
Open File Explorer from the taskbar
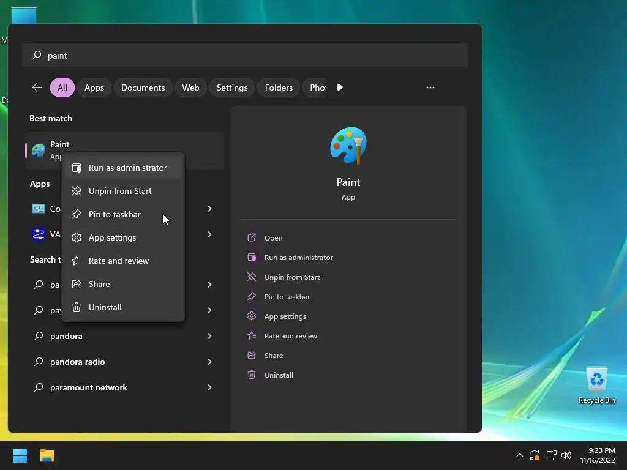(x=47, y=455)
